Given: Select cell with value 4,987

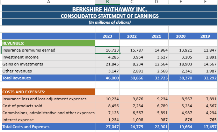Looking at the screenshot, I should pos(181,113).
